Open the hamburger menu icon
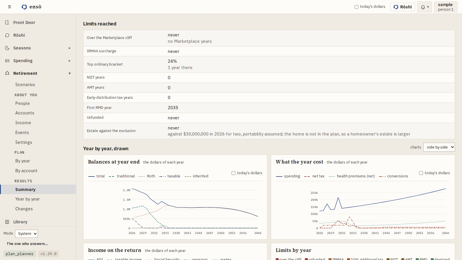The height and width of the screenshot is (260, 462). [x=10, y=7]
